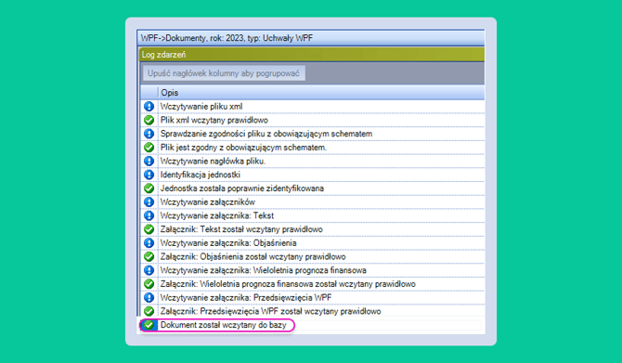Image resolution: width=622 pixels, height=363 pixels.
Task: Select row text 'Wczytywanie pliku xml'
Action: pos(201,107)
